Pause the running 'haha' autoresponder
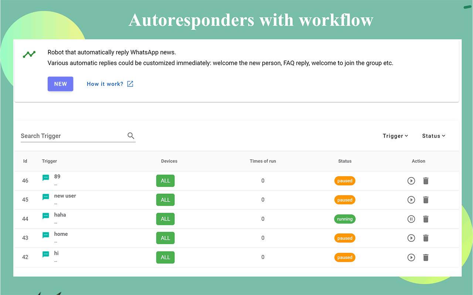The width and height of the screenshot is (473, 295). [411, 219]
